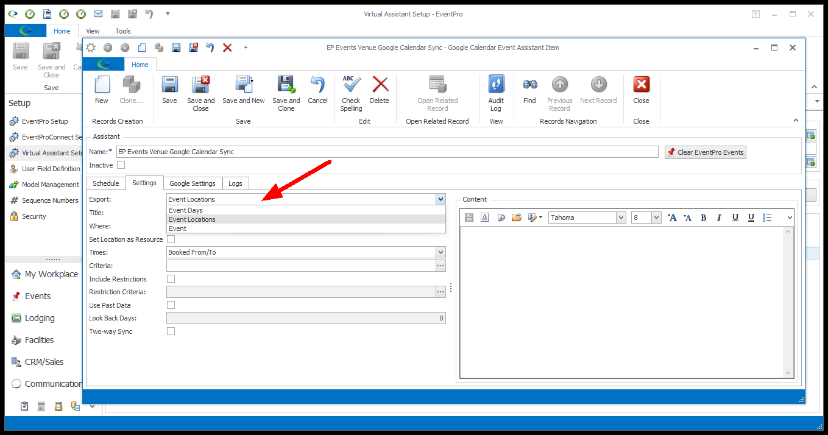Viewport: 828px width, 435px height.
Task: Click inside the Content text area
Action: [622, 302]
